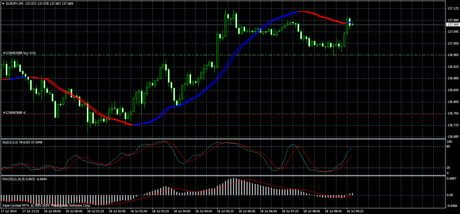
Task: Click the small triangle icon before EURJPY,M5
Action: (3, 3)
